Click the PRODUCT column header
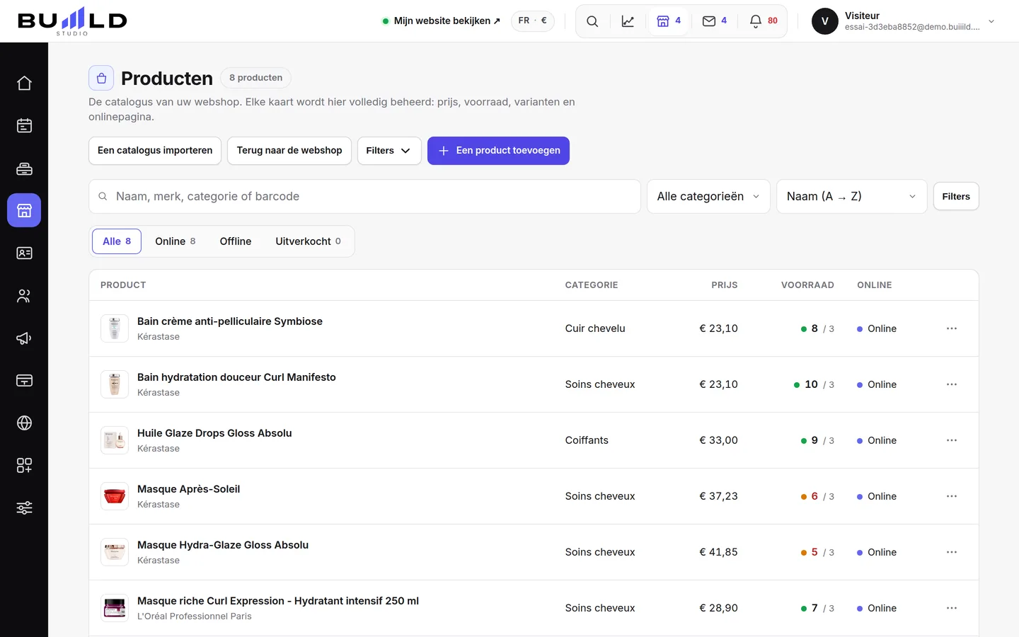 [x=123, y=285]
